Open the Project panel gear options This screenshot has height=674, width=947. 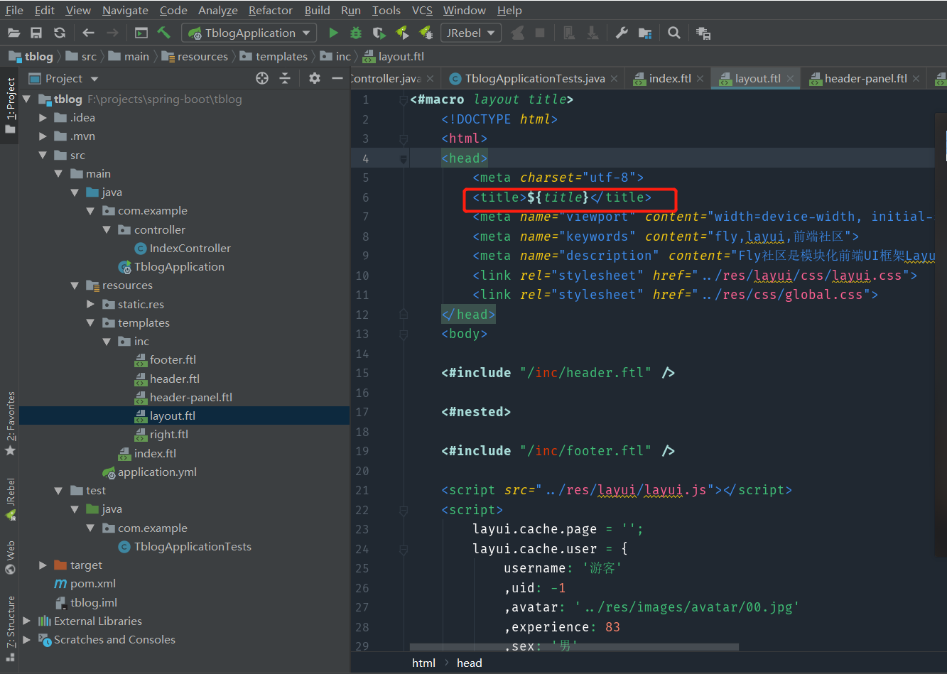(315, 78)
